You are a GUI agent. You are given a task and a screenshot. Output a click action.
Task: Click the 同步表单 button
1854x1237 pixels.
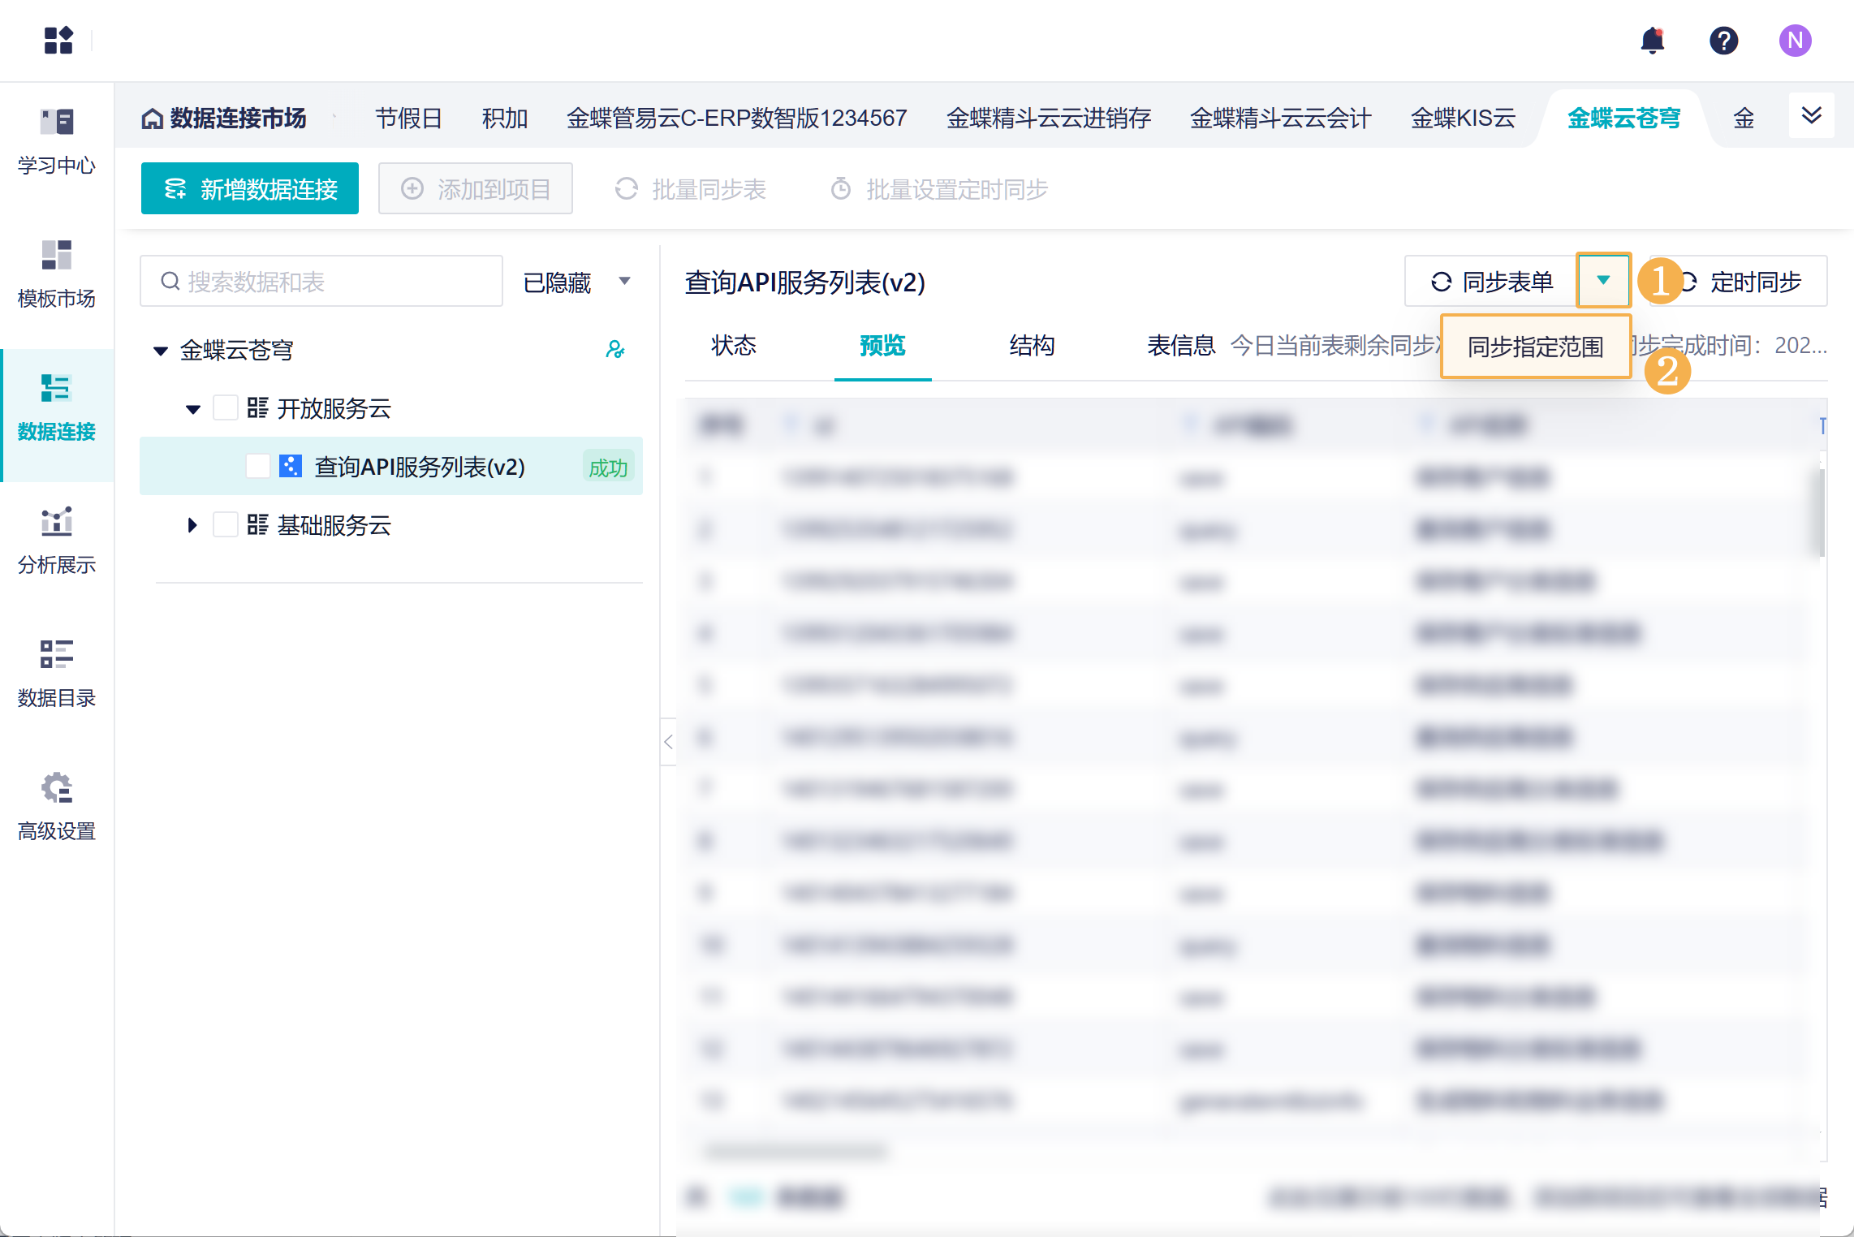[1491, 282]
